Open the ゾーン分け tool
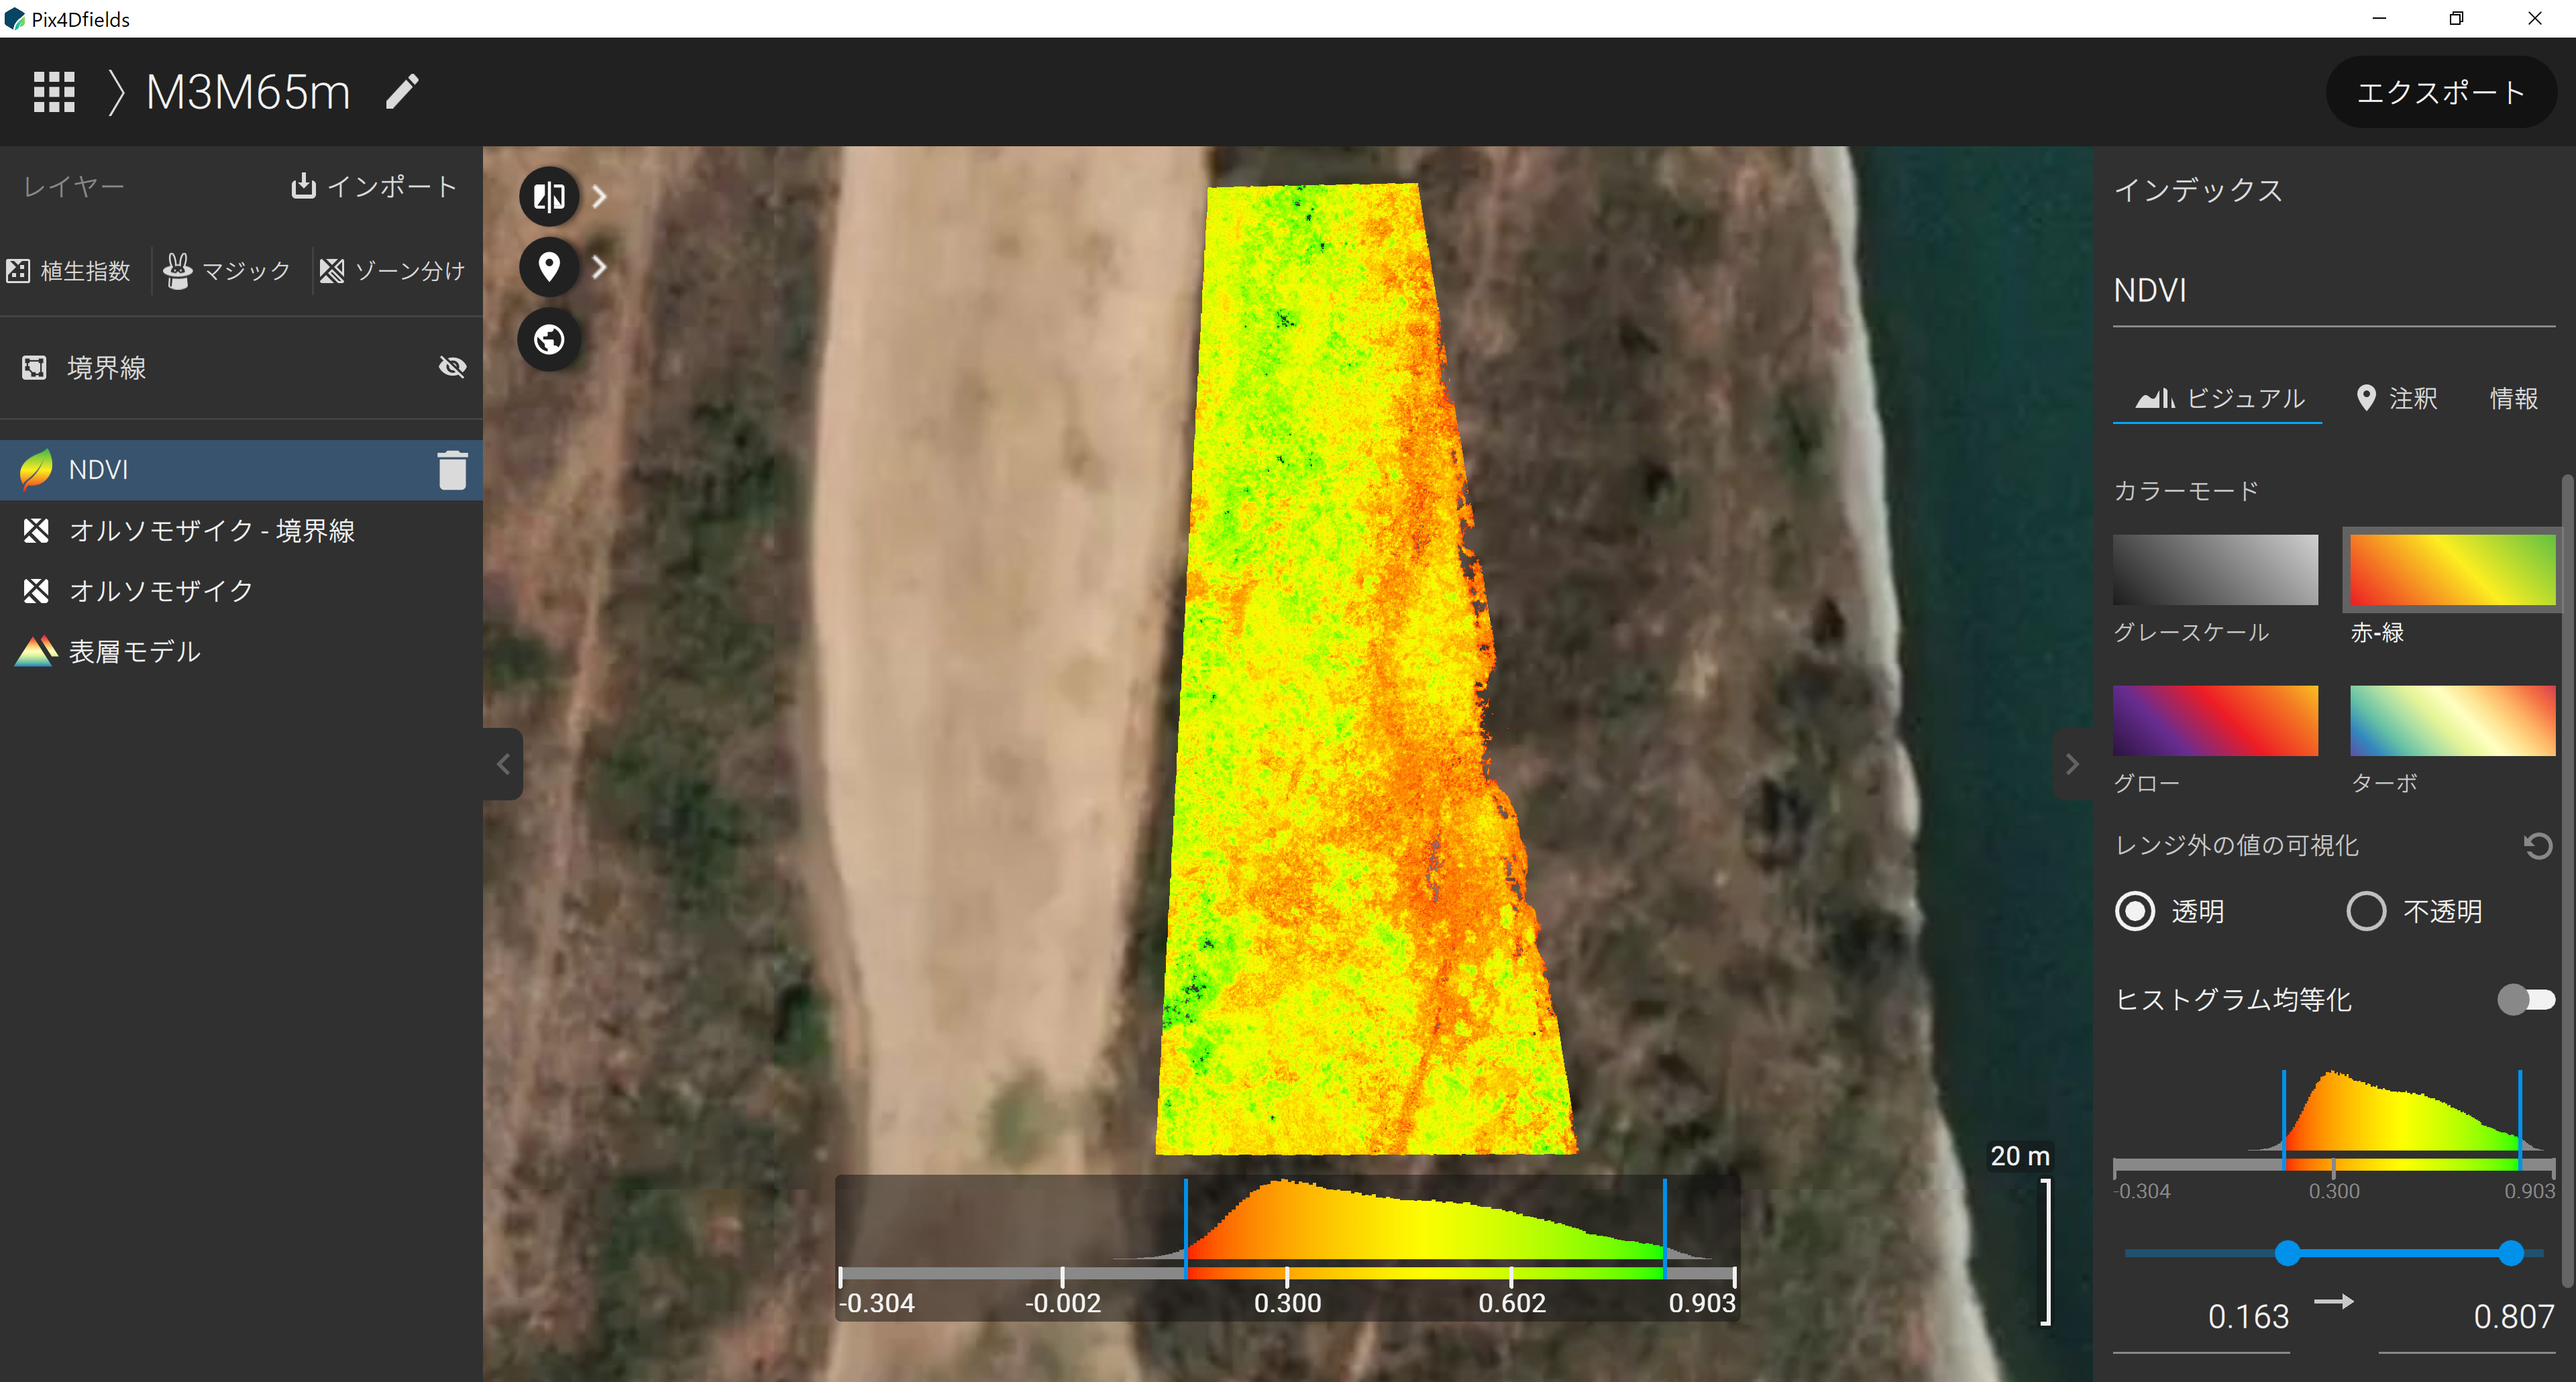This screenshot has height=1382, width=2576. tap(392, 270)
